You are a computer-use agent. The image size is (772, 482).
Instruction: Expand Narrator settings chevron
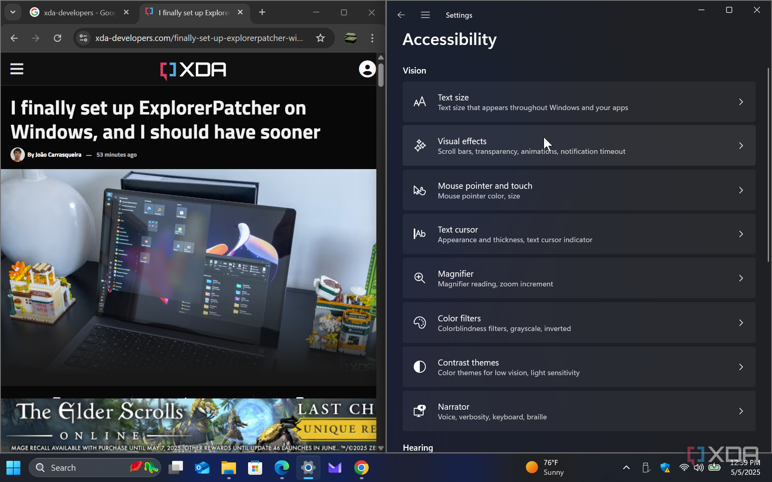[741, 411]
